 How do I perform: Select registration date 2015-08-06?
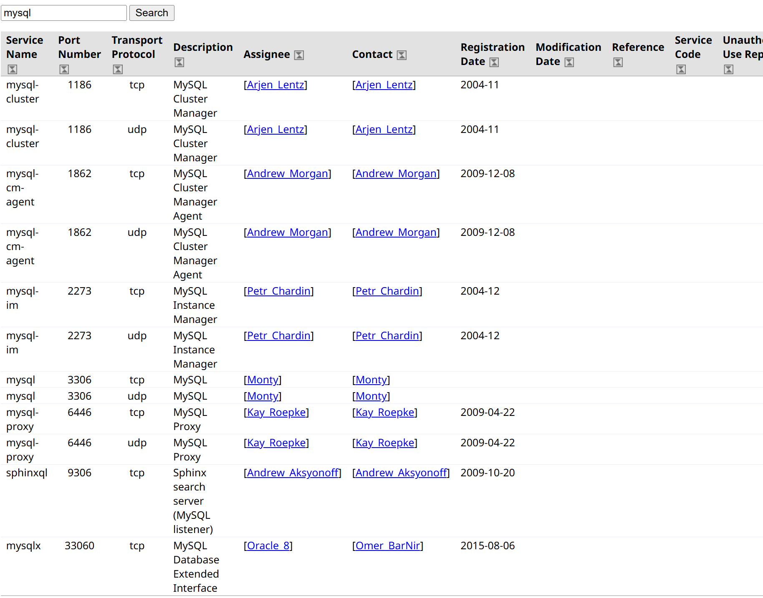click(488, 546)
